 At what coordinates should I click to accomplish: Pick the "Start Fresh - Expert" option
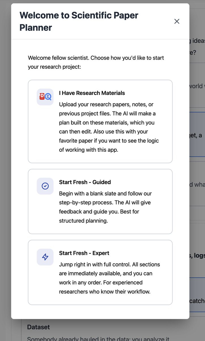click(x=84, y=253)
